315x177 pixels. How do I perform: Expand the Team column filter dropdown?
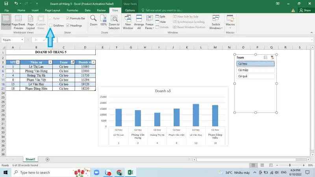tap(72, 62)
